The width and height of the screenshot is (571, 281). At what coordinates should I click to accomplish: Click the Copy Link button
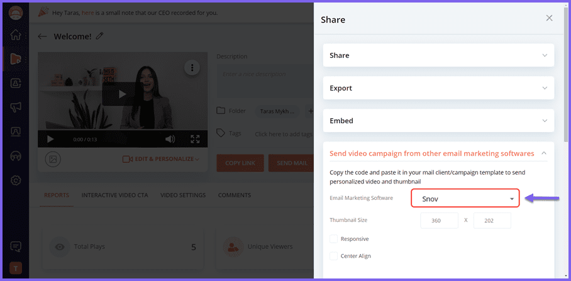coord(240,163)
